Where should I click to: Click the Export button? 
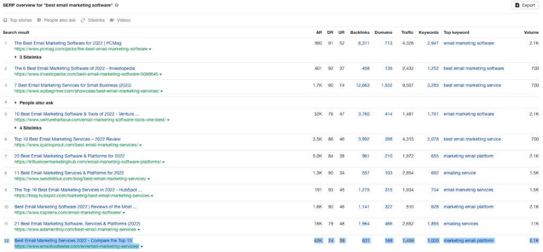(x=524, y=5)
